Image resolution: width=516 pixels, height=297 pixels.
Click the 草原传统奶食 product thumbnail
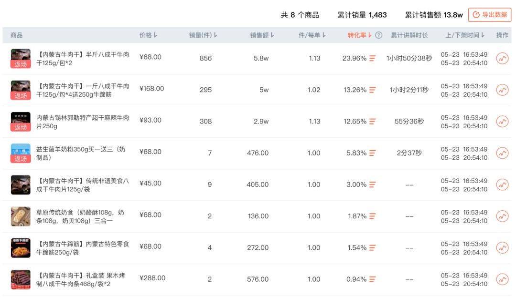(21, 216)
